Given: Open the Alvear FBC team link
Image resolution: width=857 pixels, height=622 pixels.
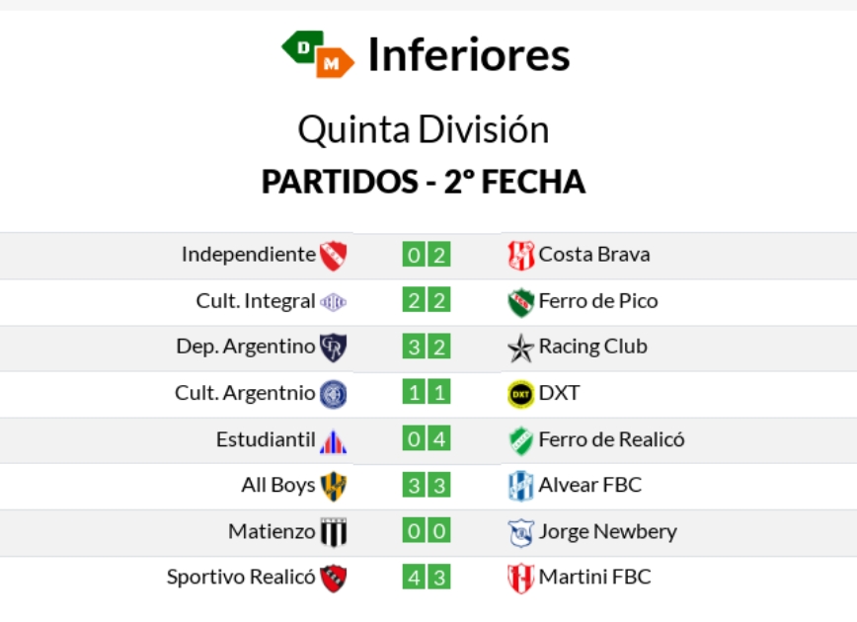Looking at the screenshot, I should 589,485.
